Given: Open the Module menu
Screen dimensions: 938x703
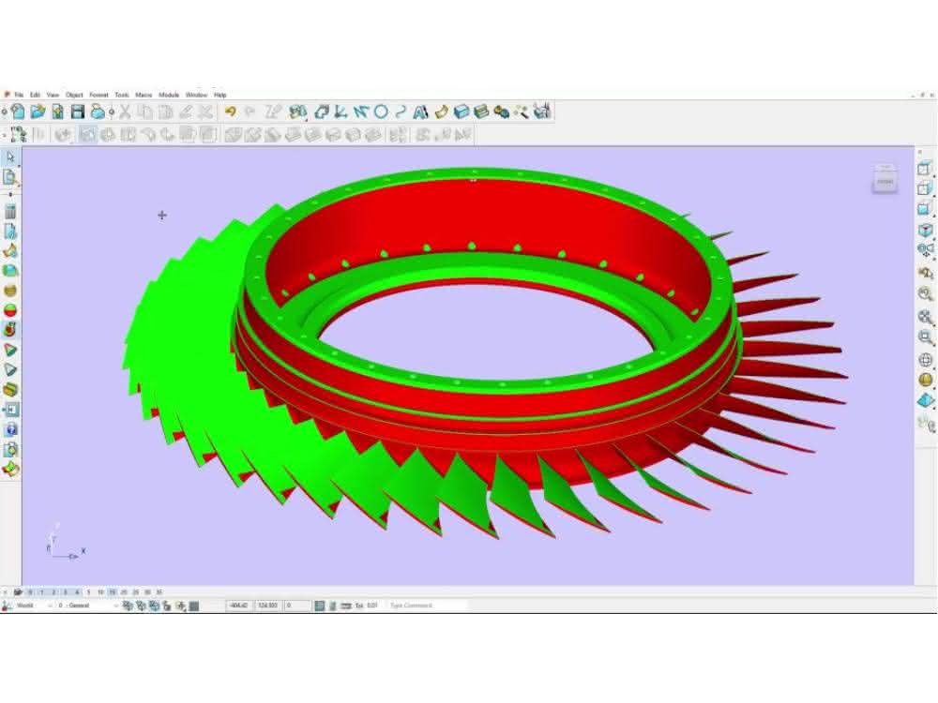Looking at the screenshot, I should tap(169, 95).
